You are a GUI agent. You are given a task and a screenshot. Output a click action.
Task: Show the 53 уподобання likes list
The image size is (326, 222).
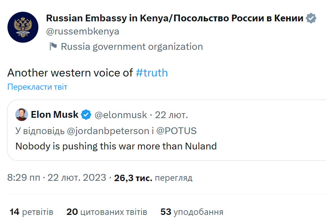pyautogui.click(x=192, y=212)
